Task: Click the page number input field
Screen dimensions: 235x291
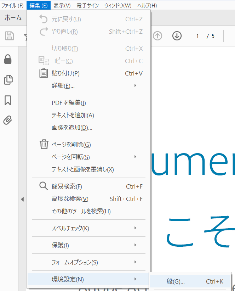Action: 197,36
